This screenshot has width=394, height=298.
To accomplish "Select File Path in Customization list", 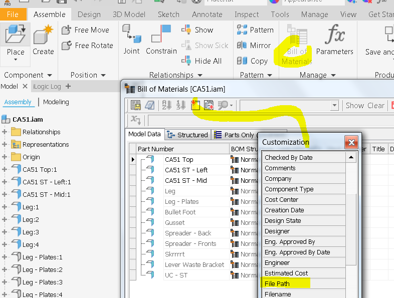I will (304, 283).
